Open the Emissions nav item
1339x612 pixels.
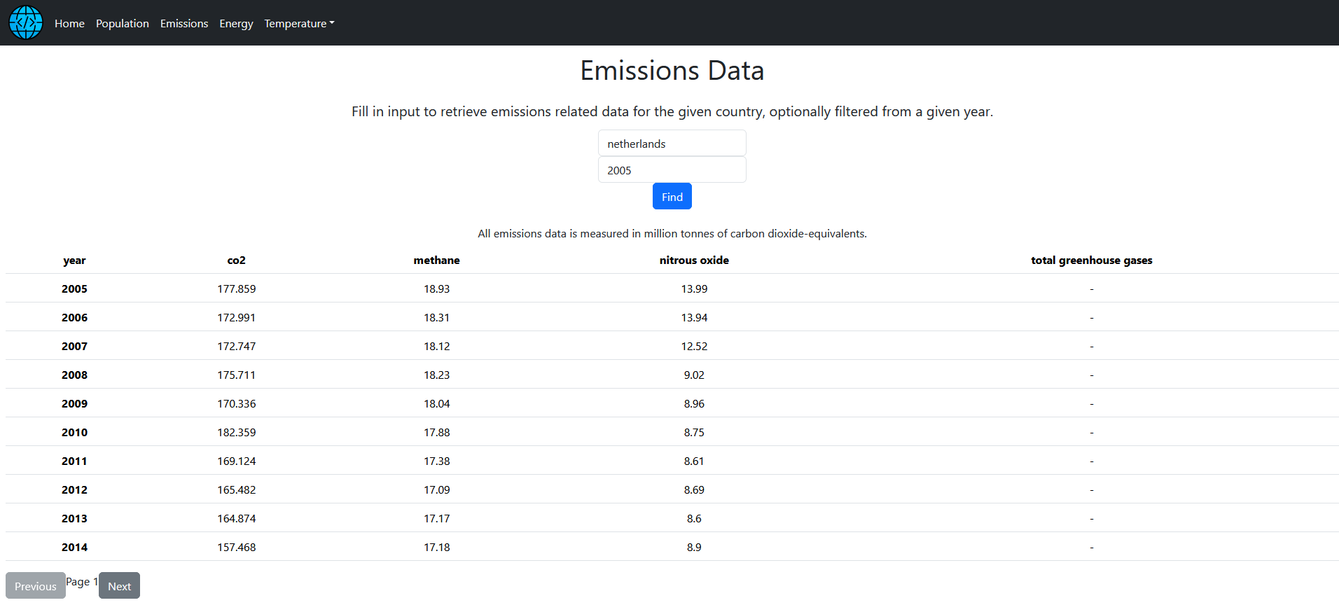tap(184, 24)
